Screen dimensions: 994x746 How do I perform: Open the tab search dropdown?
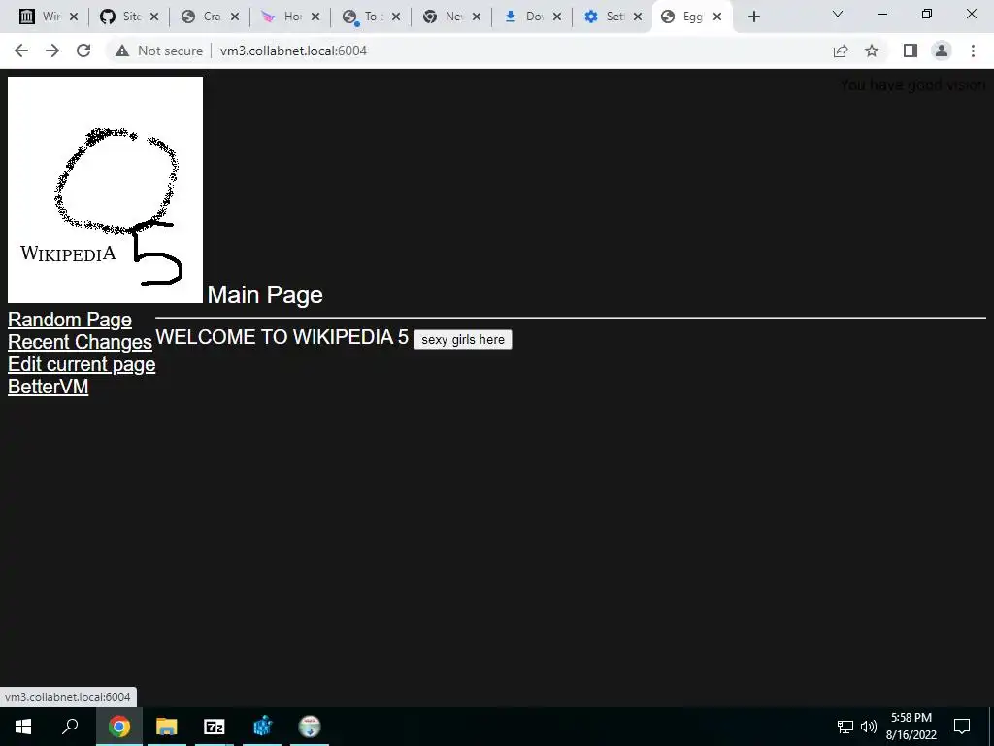click(x=838, y=14)
